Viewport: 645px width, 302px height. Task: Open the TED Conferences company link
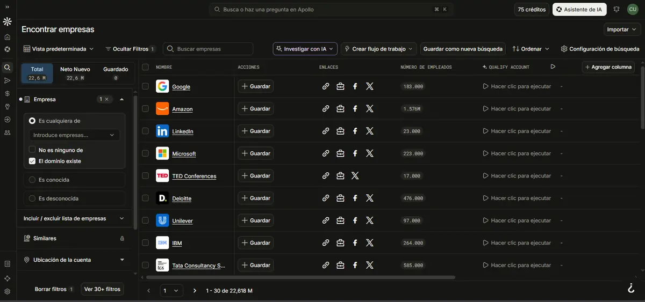click(x=194, y=176)
